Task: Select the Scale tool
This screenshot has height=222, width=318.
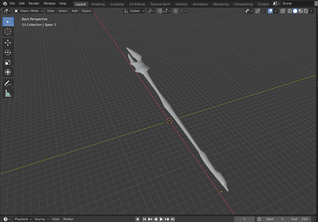Action: (x=8, y=62)
